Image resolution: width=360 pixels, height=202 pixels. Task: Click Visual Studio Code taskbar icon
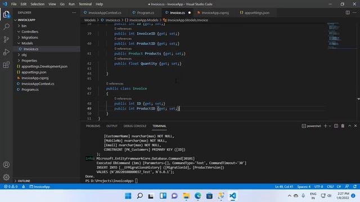click(x=232, y=196)
